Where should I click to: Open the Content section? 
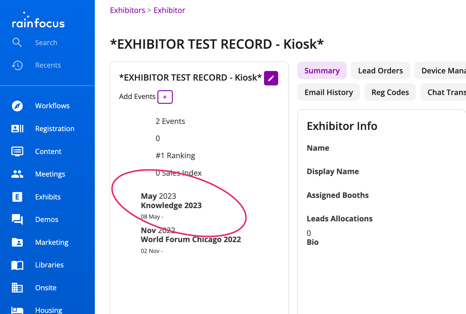point(48,152)
